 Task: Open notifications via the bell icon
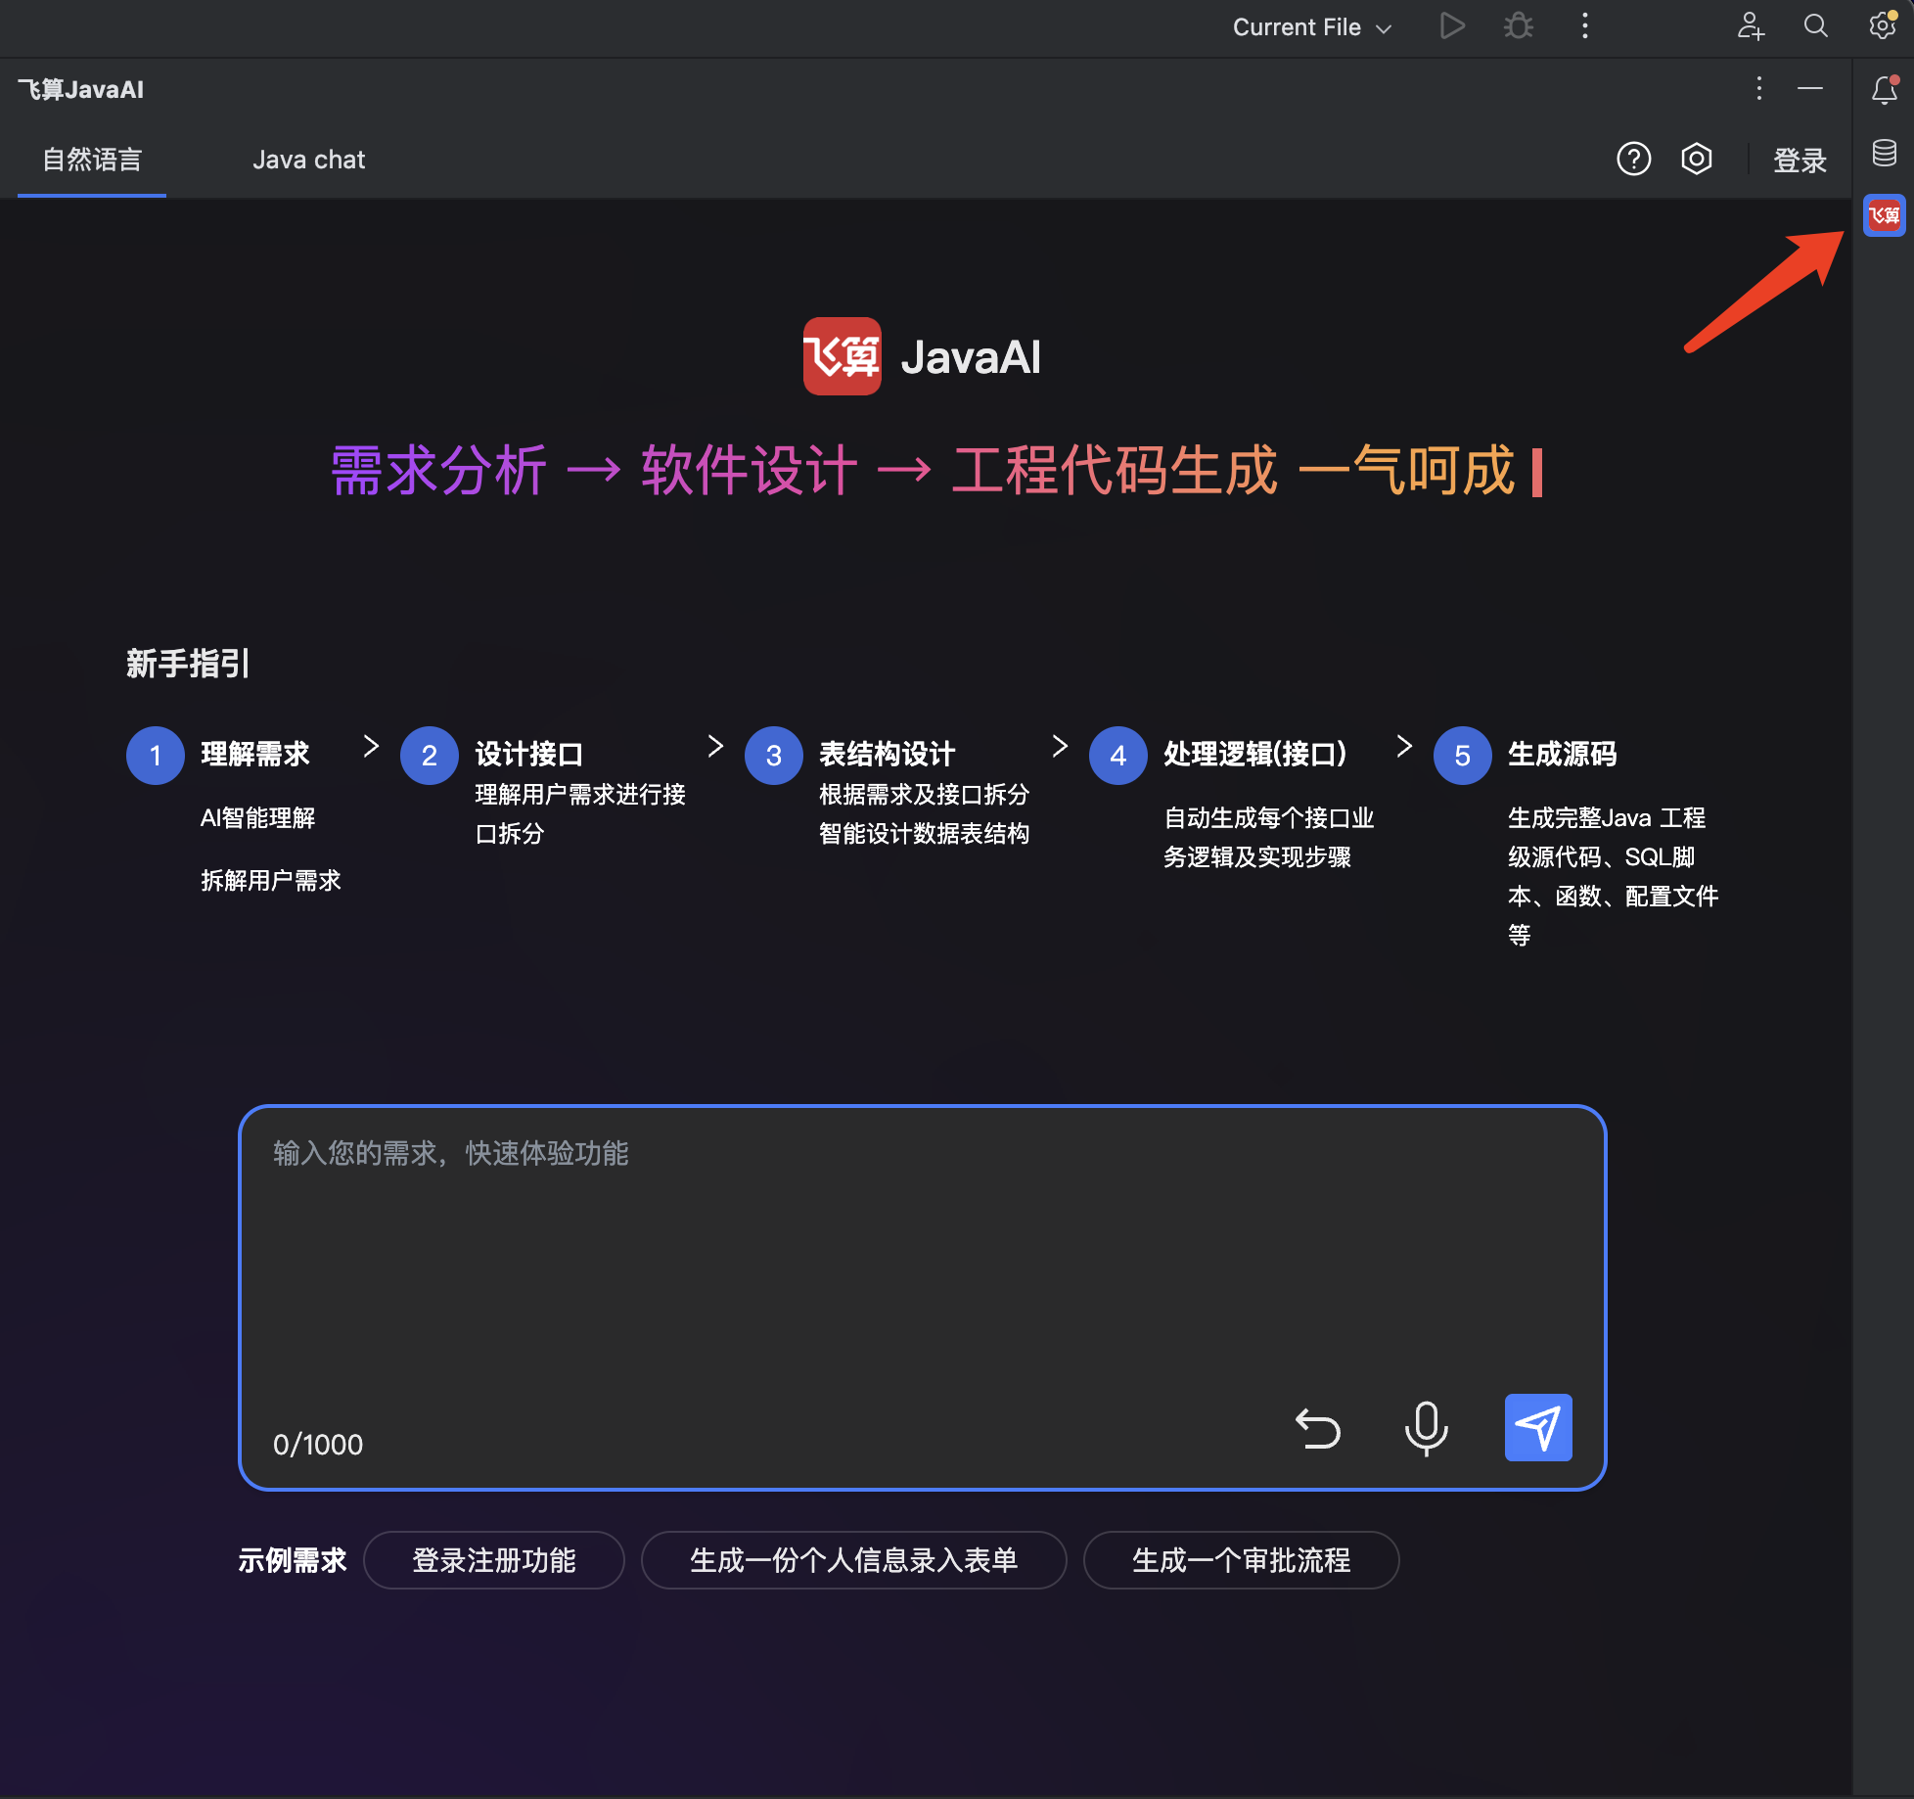tap(1884, 90)
